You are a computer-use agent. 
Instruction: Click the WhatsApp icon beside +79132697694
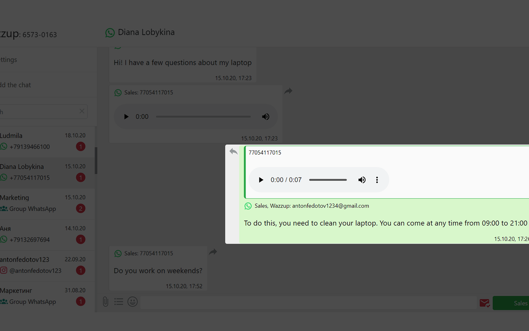pyautogui.click(x=4, y=239)
